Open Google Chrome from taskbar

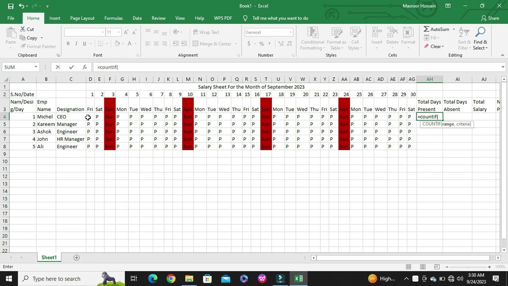pos(171,278)
